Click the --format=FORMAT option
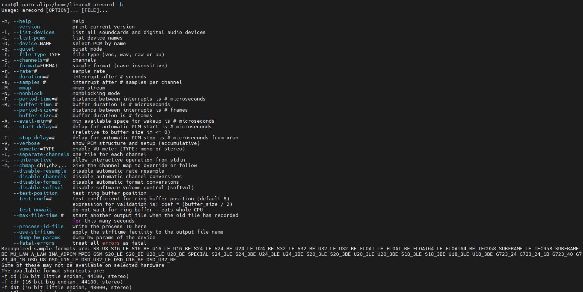 36,66
